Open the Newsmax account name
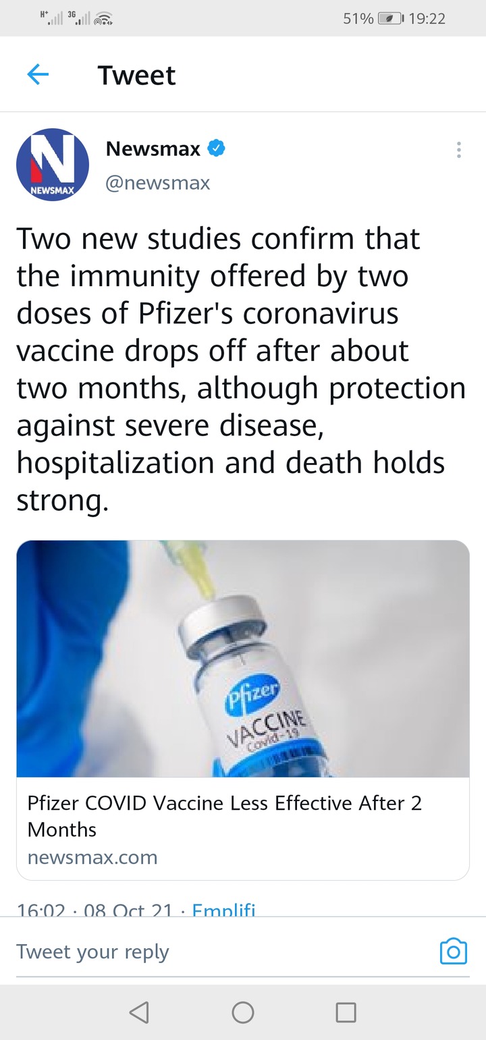This screenshot has width=486, height=1040. coord(153,149)
